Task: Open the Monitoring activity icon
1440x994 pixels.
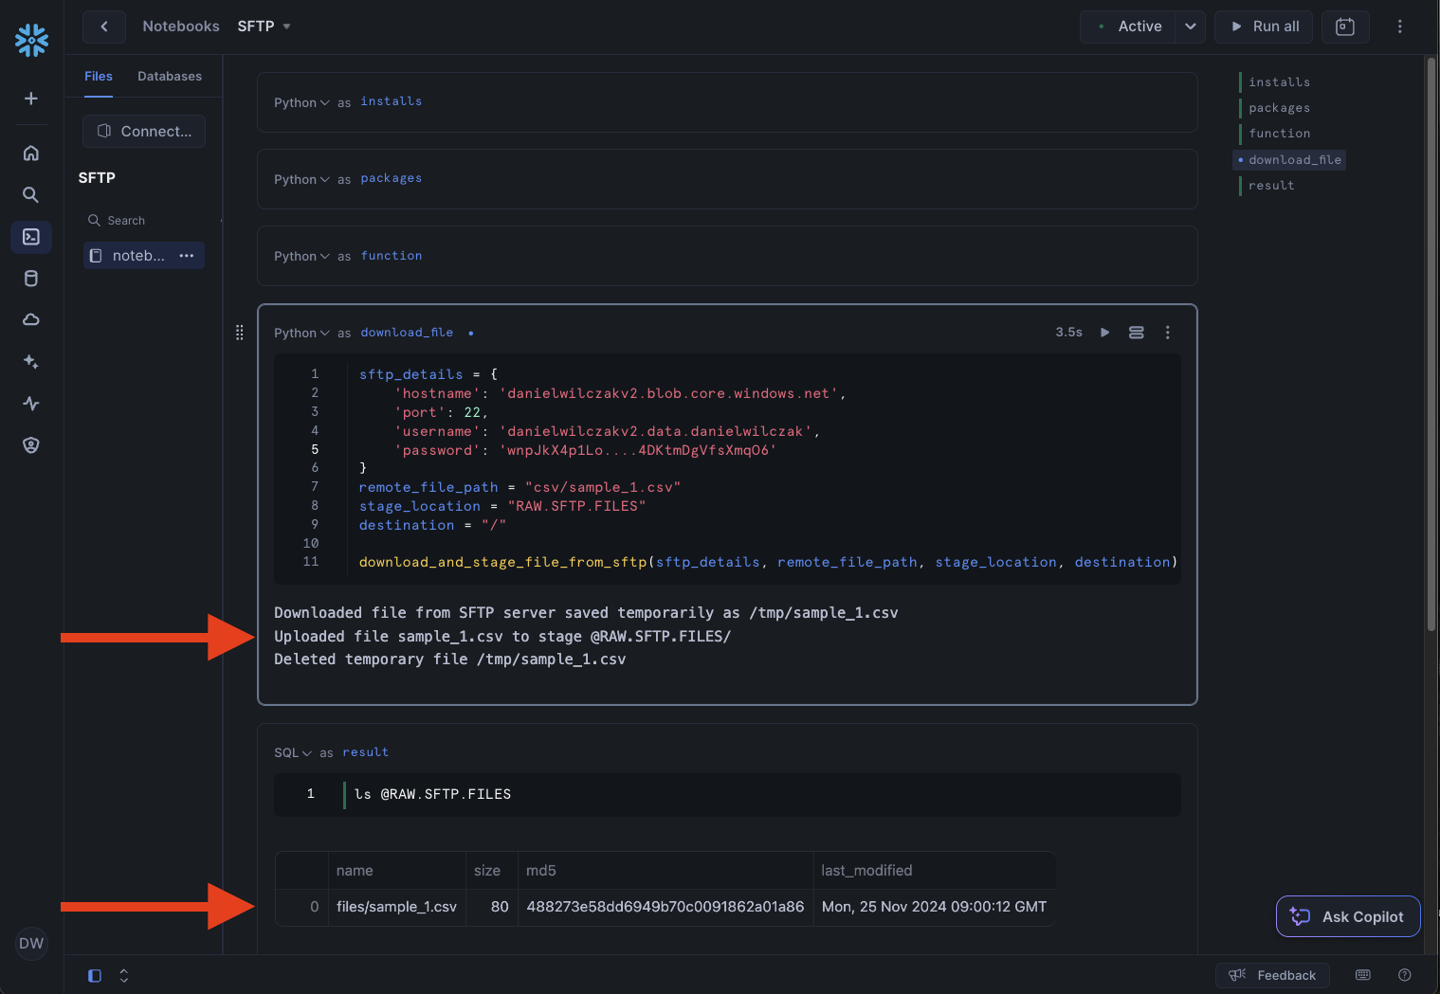Action: (x=31, y=404)
